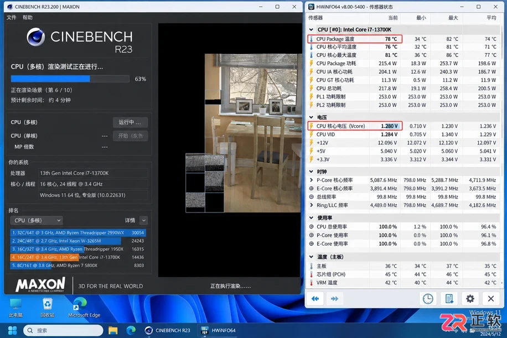
Task: Collapse the 温度 (主板) section
Action: click(x=311, y=257)
